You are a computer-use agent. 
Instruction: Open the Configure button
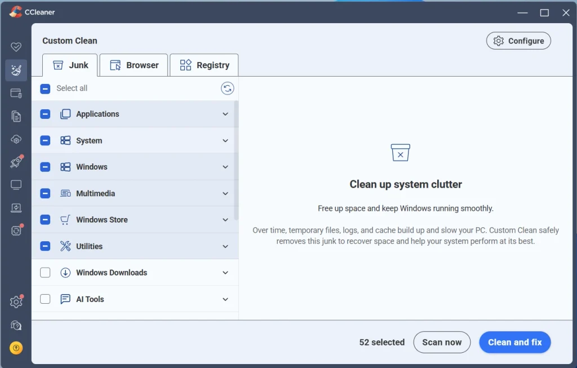click(x=518, y=41)
